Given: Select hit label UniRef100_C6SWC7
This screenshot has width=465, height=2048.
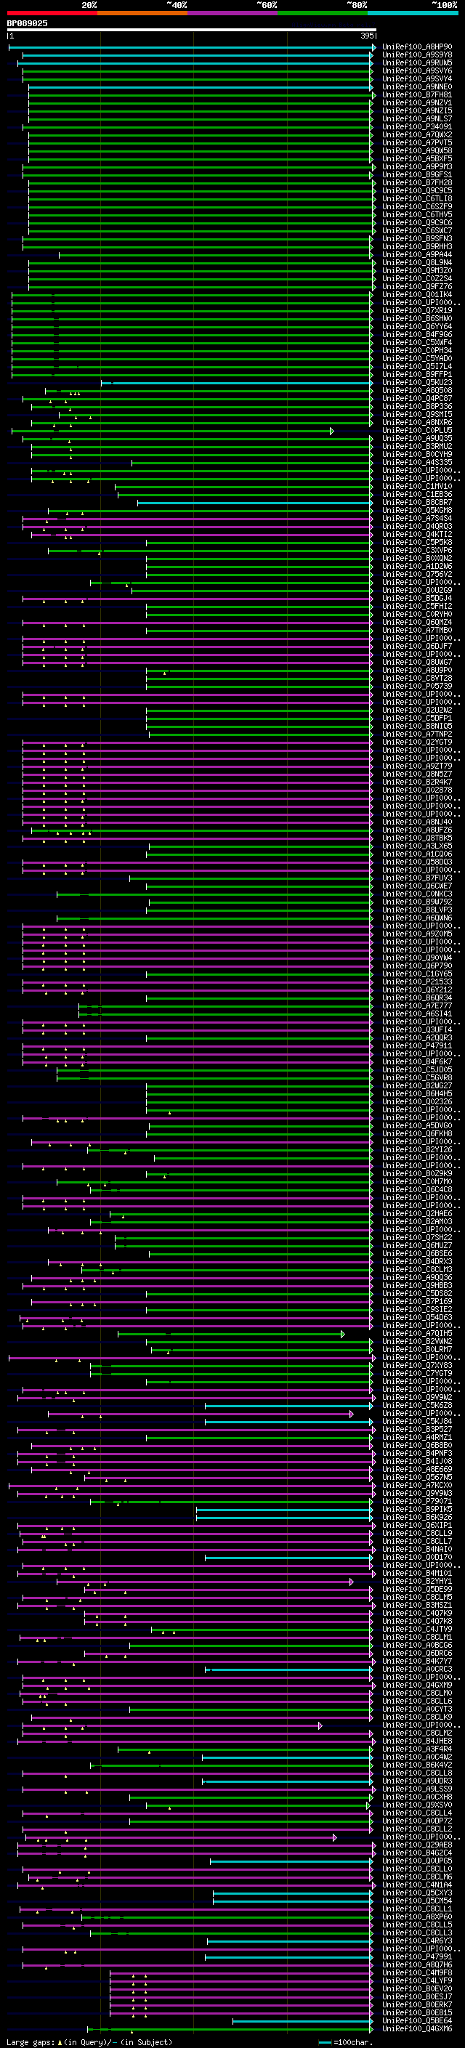Looking at the screenshot, I should [417, 230].
